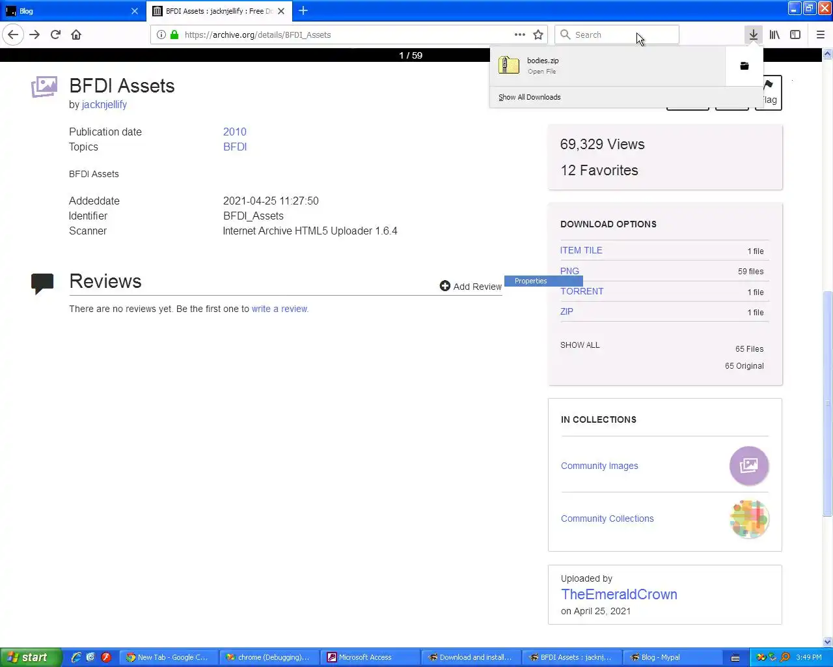Open the Community Collections link
This screenshot has height=667, width=833.
(607, 518)
